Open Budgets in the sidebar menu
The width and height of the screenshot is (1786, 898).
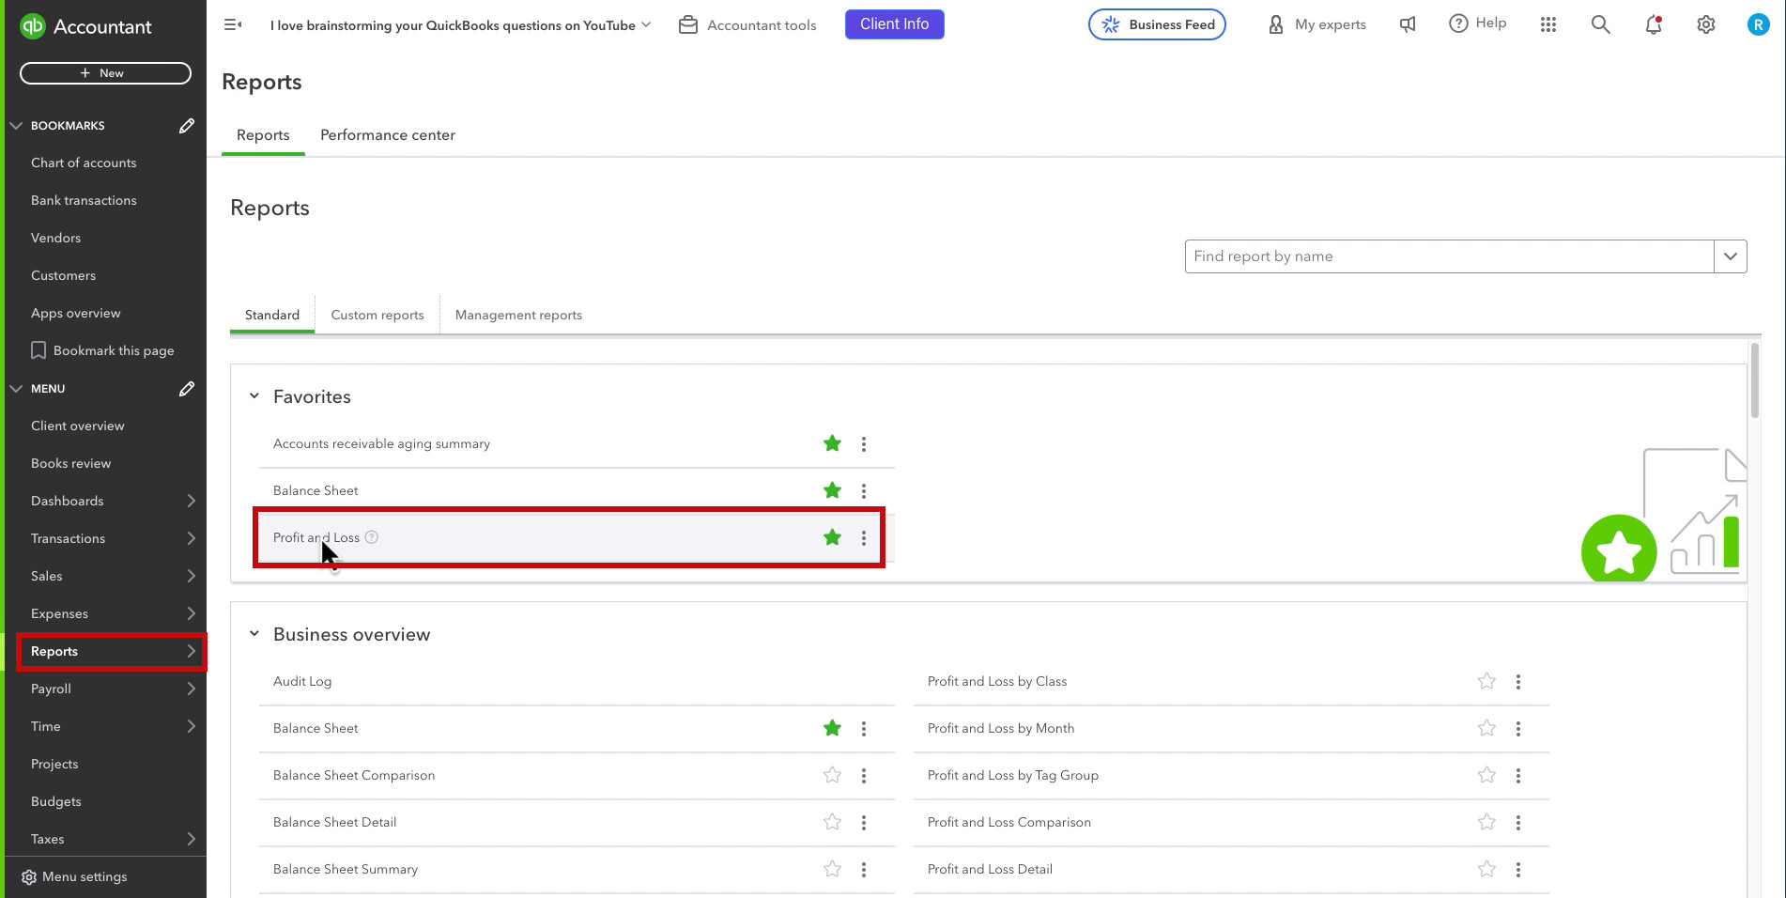click(x=56, y=801)
